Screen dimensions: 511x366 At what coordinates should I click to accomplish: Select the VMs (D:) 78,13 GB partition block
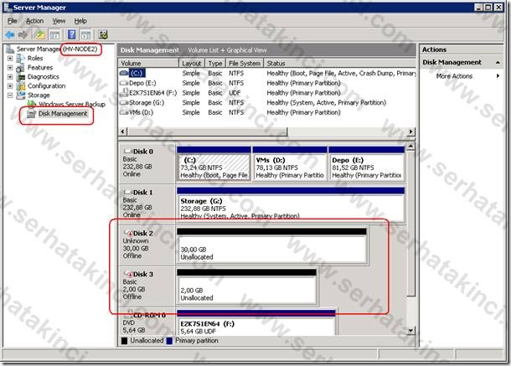[290, 163]
